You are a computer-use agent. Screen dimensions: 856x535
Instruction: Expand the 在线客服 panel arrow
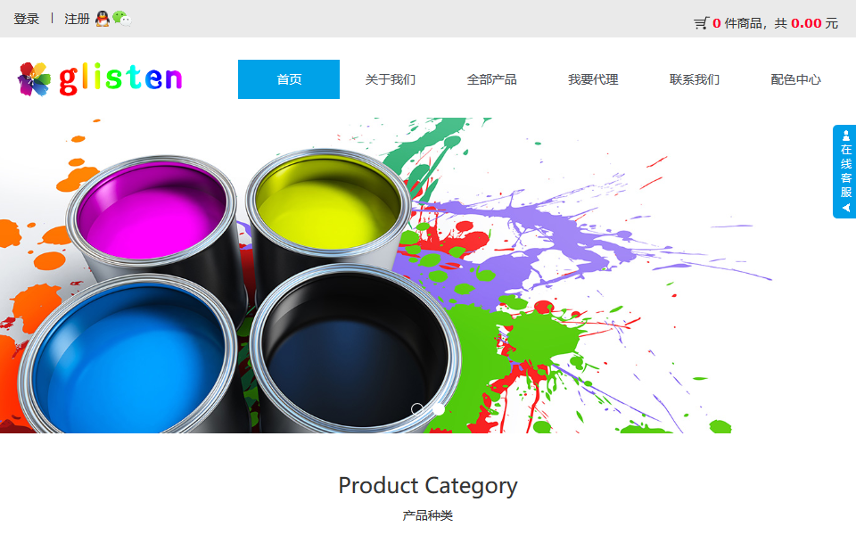coord(845,208)
